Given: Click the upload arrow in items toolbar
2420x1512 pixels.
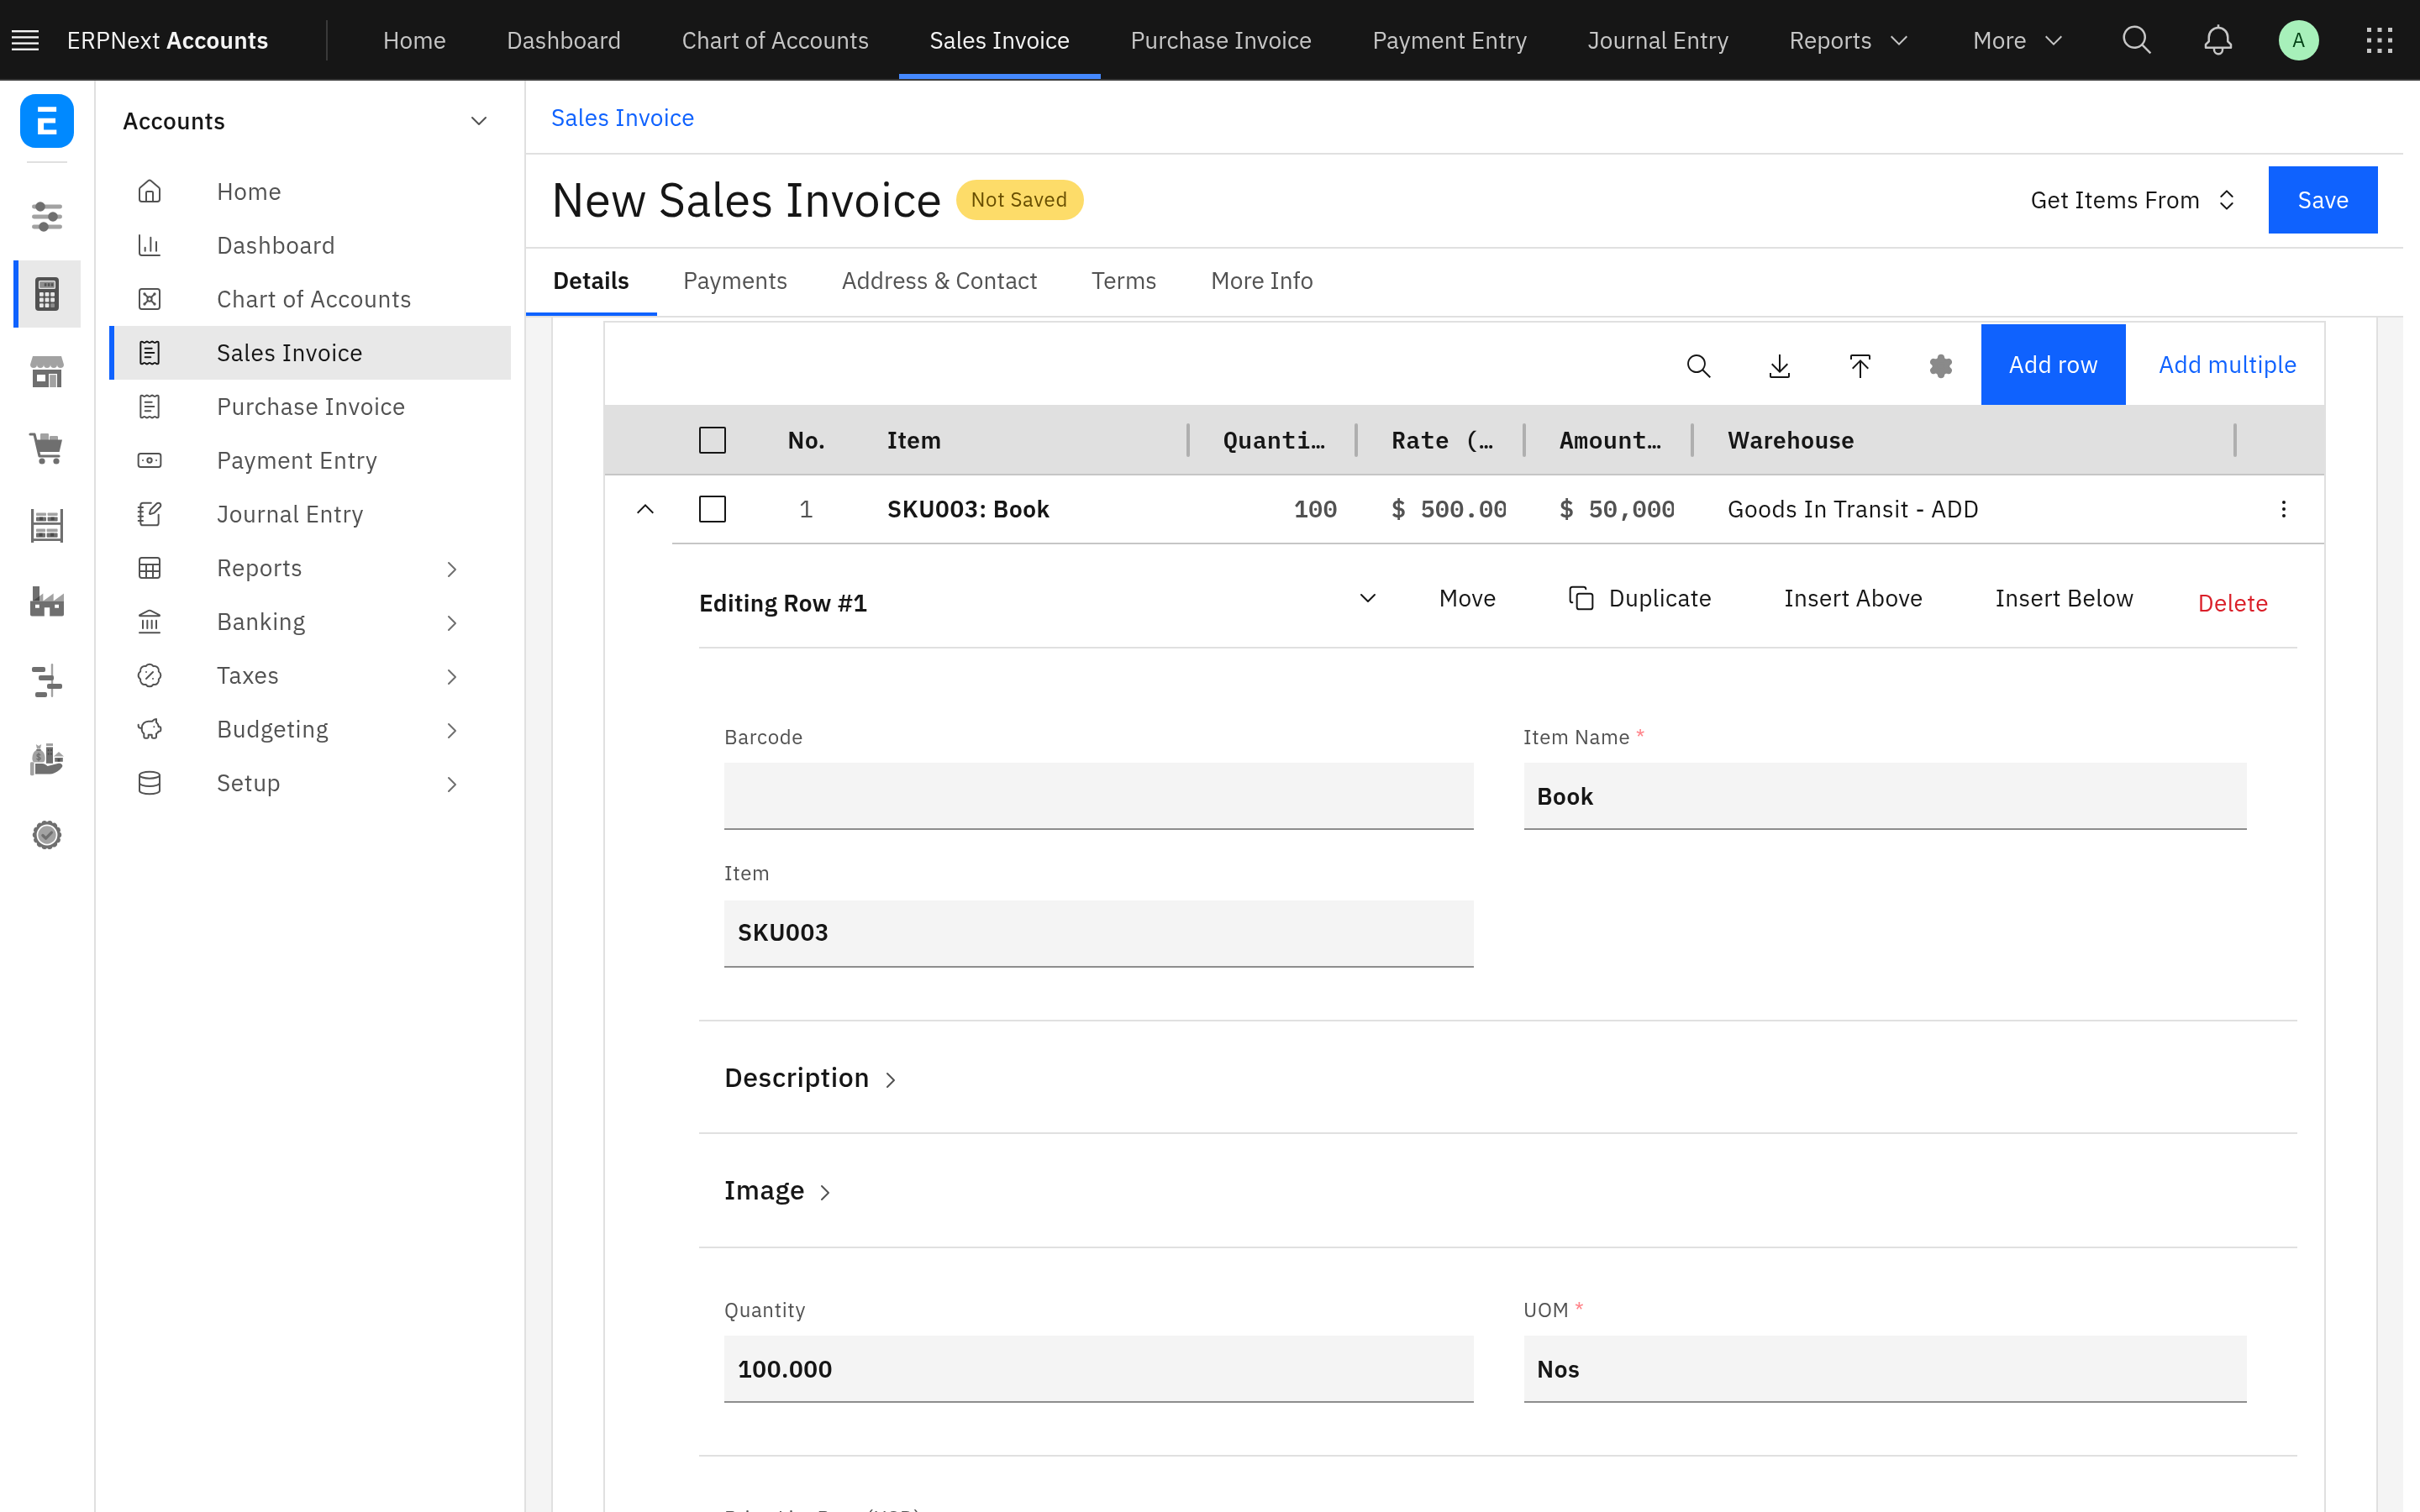Looking at the screenshot, I should [1860, 365].
